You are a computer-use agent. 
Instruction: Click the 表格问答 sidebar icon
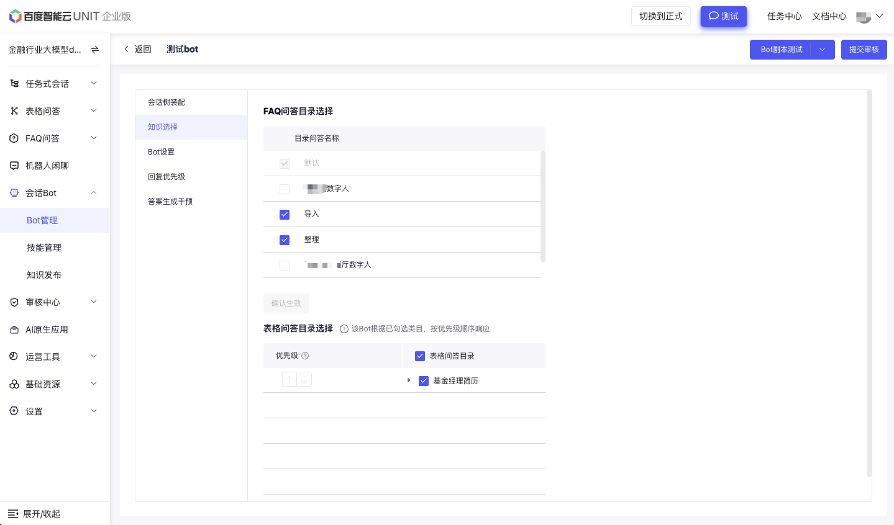point(14,111)
